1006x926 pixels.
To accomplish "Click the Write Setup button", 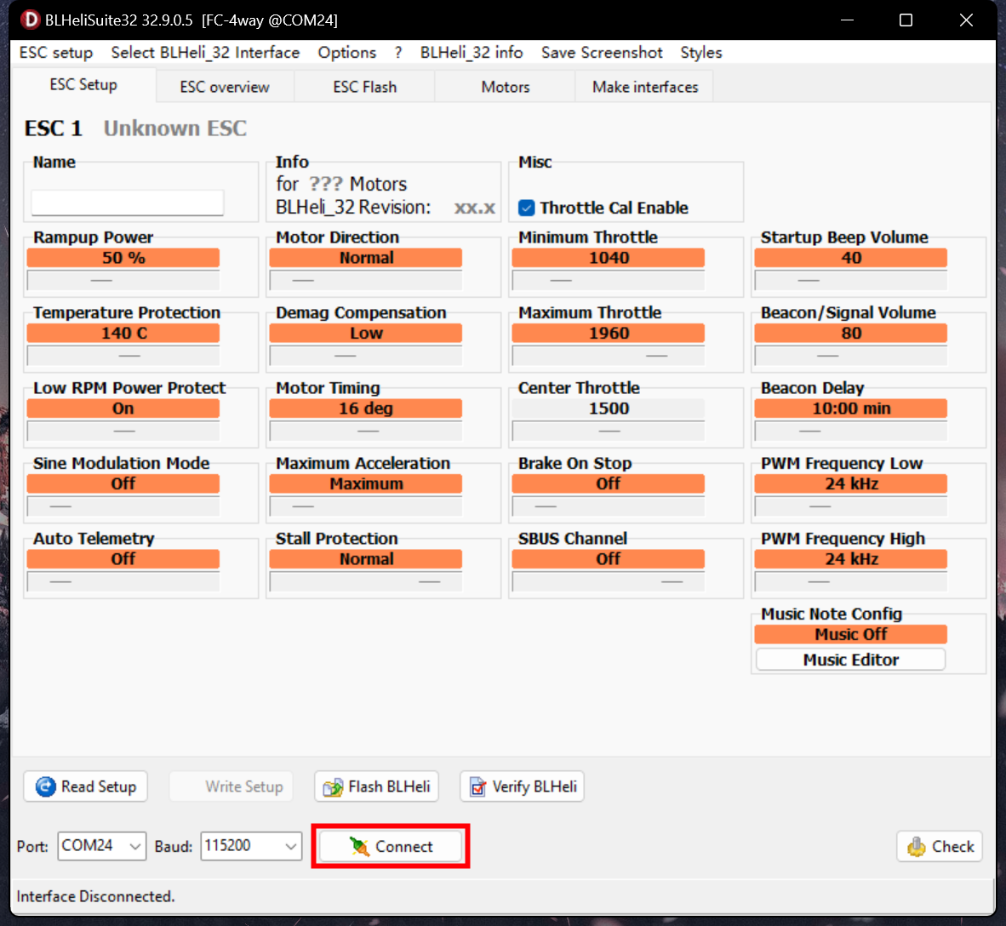I will (231, 786).
